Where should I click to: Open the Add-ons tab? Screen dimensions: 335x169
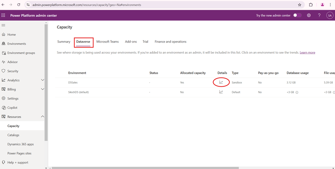pyautogui.click(x=131, y=42)
